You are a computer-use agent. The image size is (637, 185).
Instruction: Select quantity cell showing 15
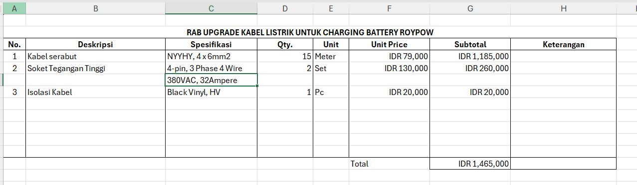[285, 56]
